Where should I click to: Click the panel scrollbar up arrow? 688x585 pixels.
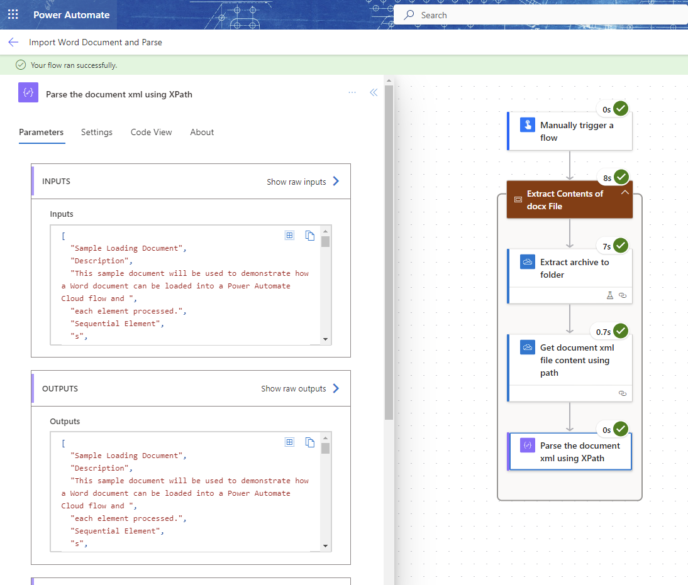(x=389, y=80)
